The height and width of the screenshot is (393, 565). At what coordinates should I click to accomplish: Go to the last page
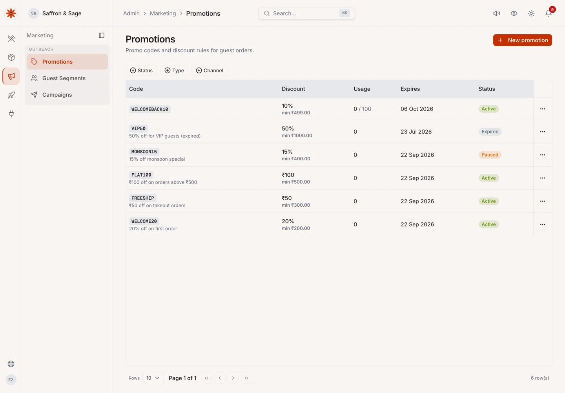246,378
